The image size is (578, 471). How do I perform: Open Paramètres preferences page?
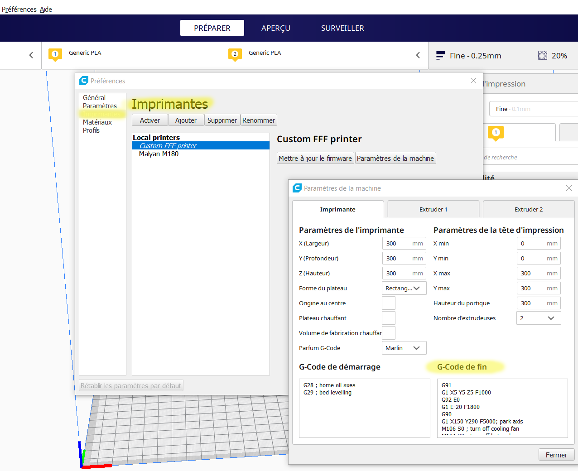(100, 106)
